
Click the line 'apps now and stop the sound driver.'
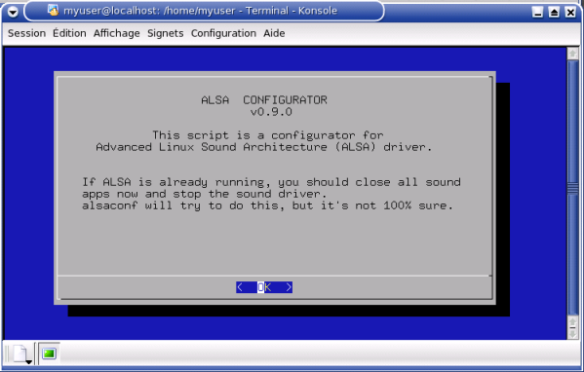tap(204, 194)
